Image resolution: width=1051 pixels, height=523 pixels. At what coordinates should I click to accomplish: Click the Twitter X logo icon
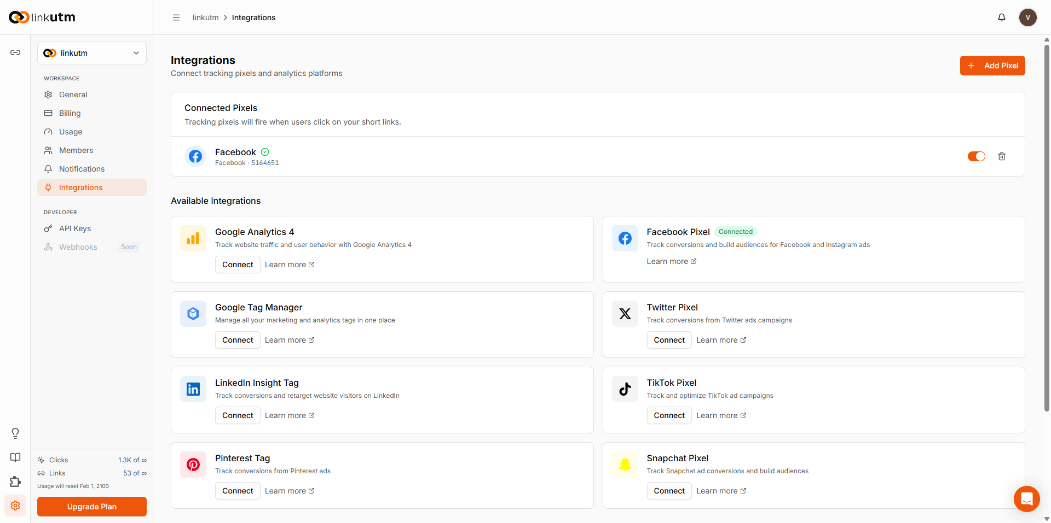pos(625,314)
